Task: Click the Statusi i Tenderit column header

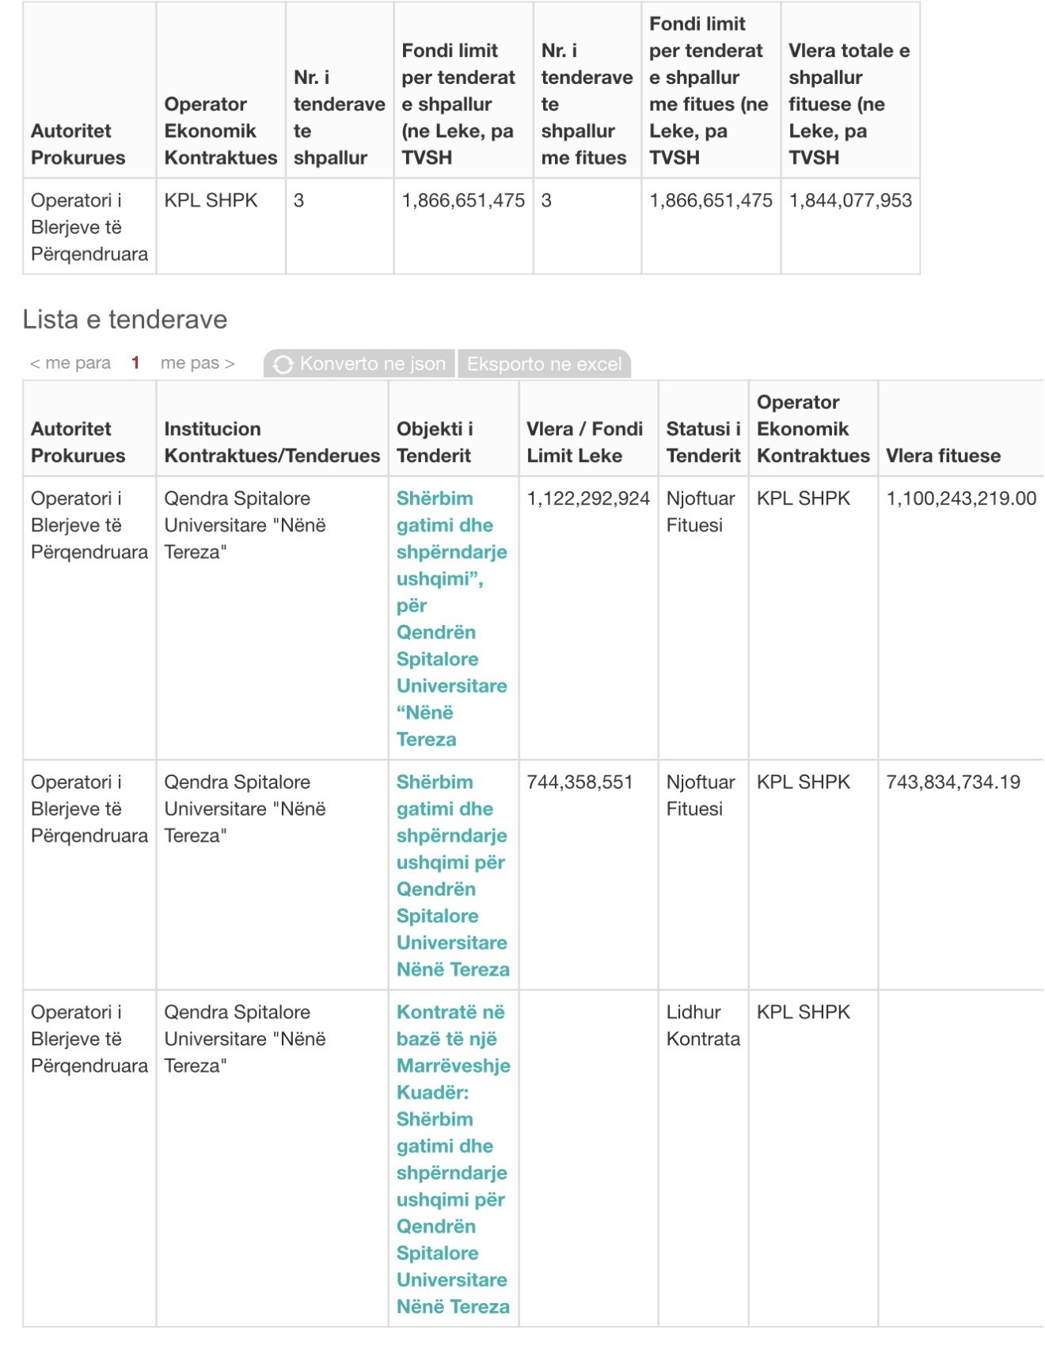Action: click(x=703, y=442)
